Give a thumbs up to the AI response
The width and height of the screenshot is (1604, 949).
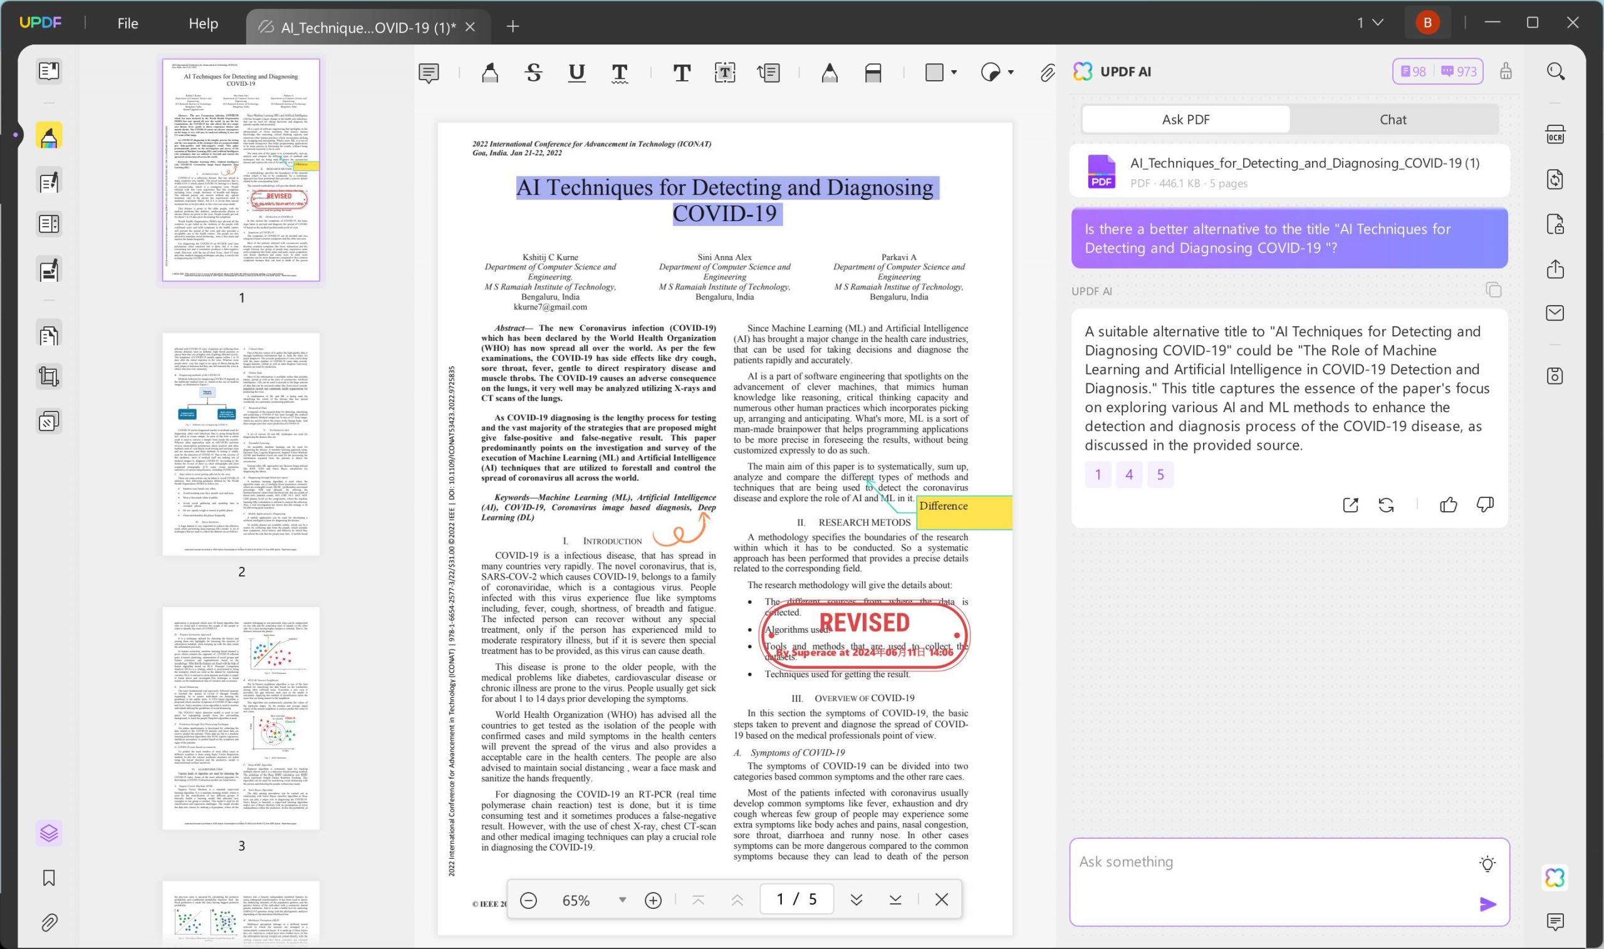click(1450, 504)
